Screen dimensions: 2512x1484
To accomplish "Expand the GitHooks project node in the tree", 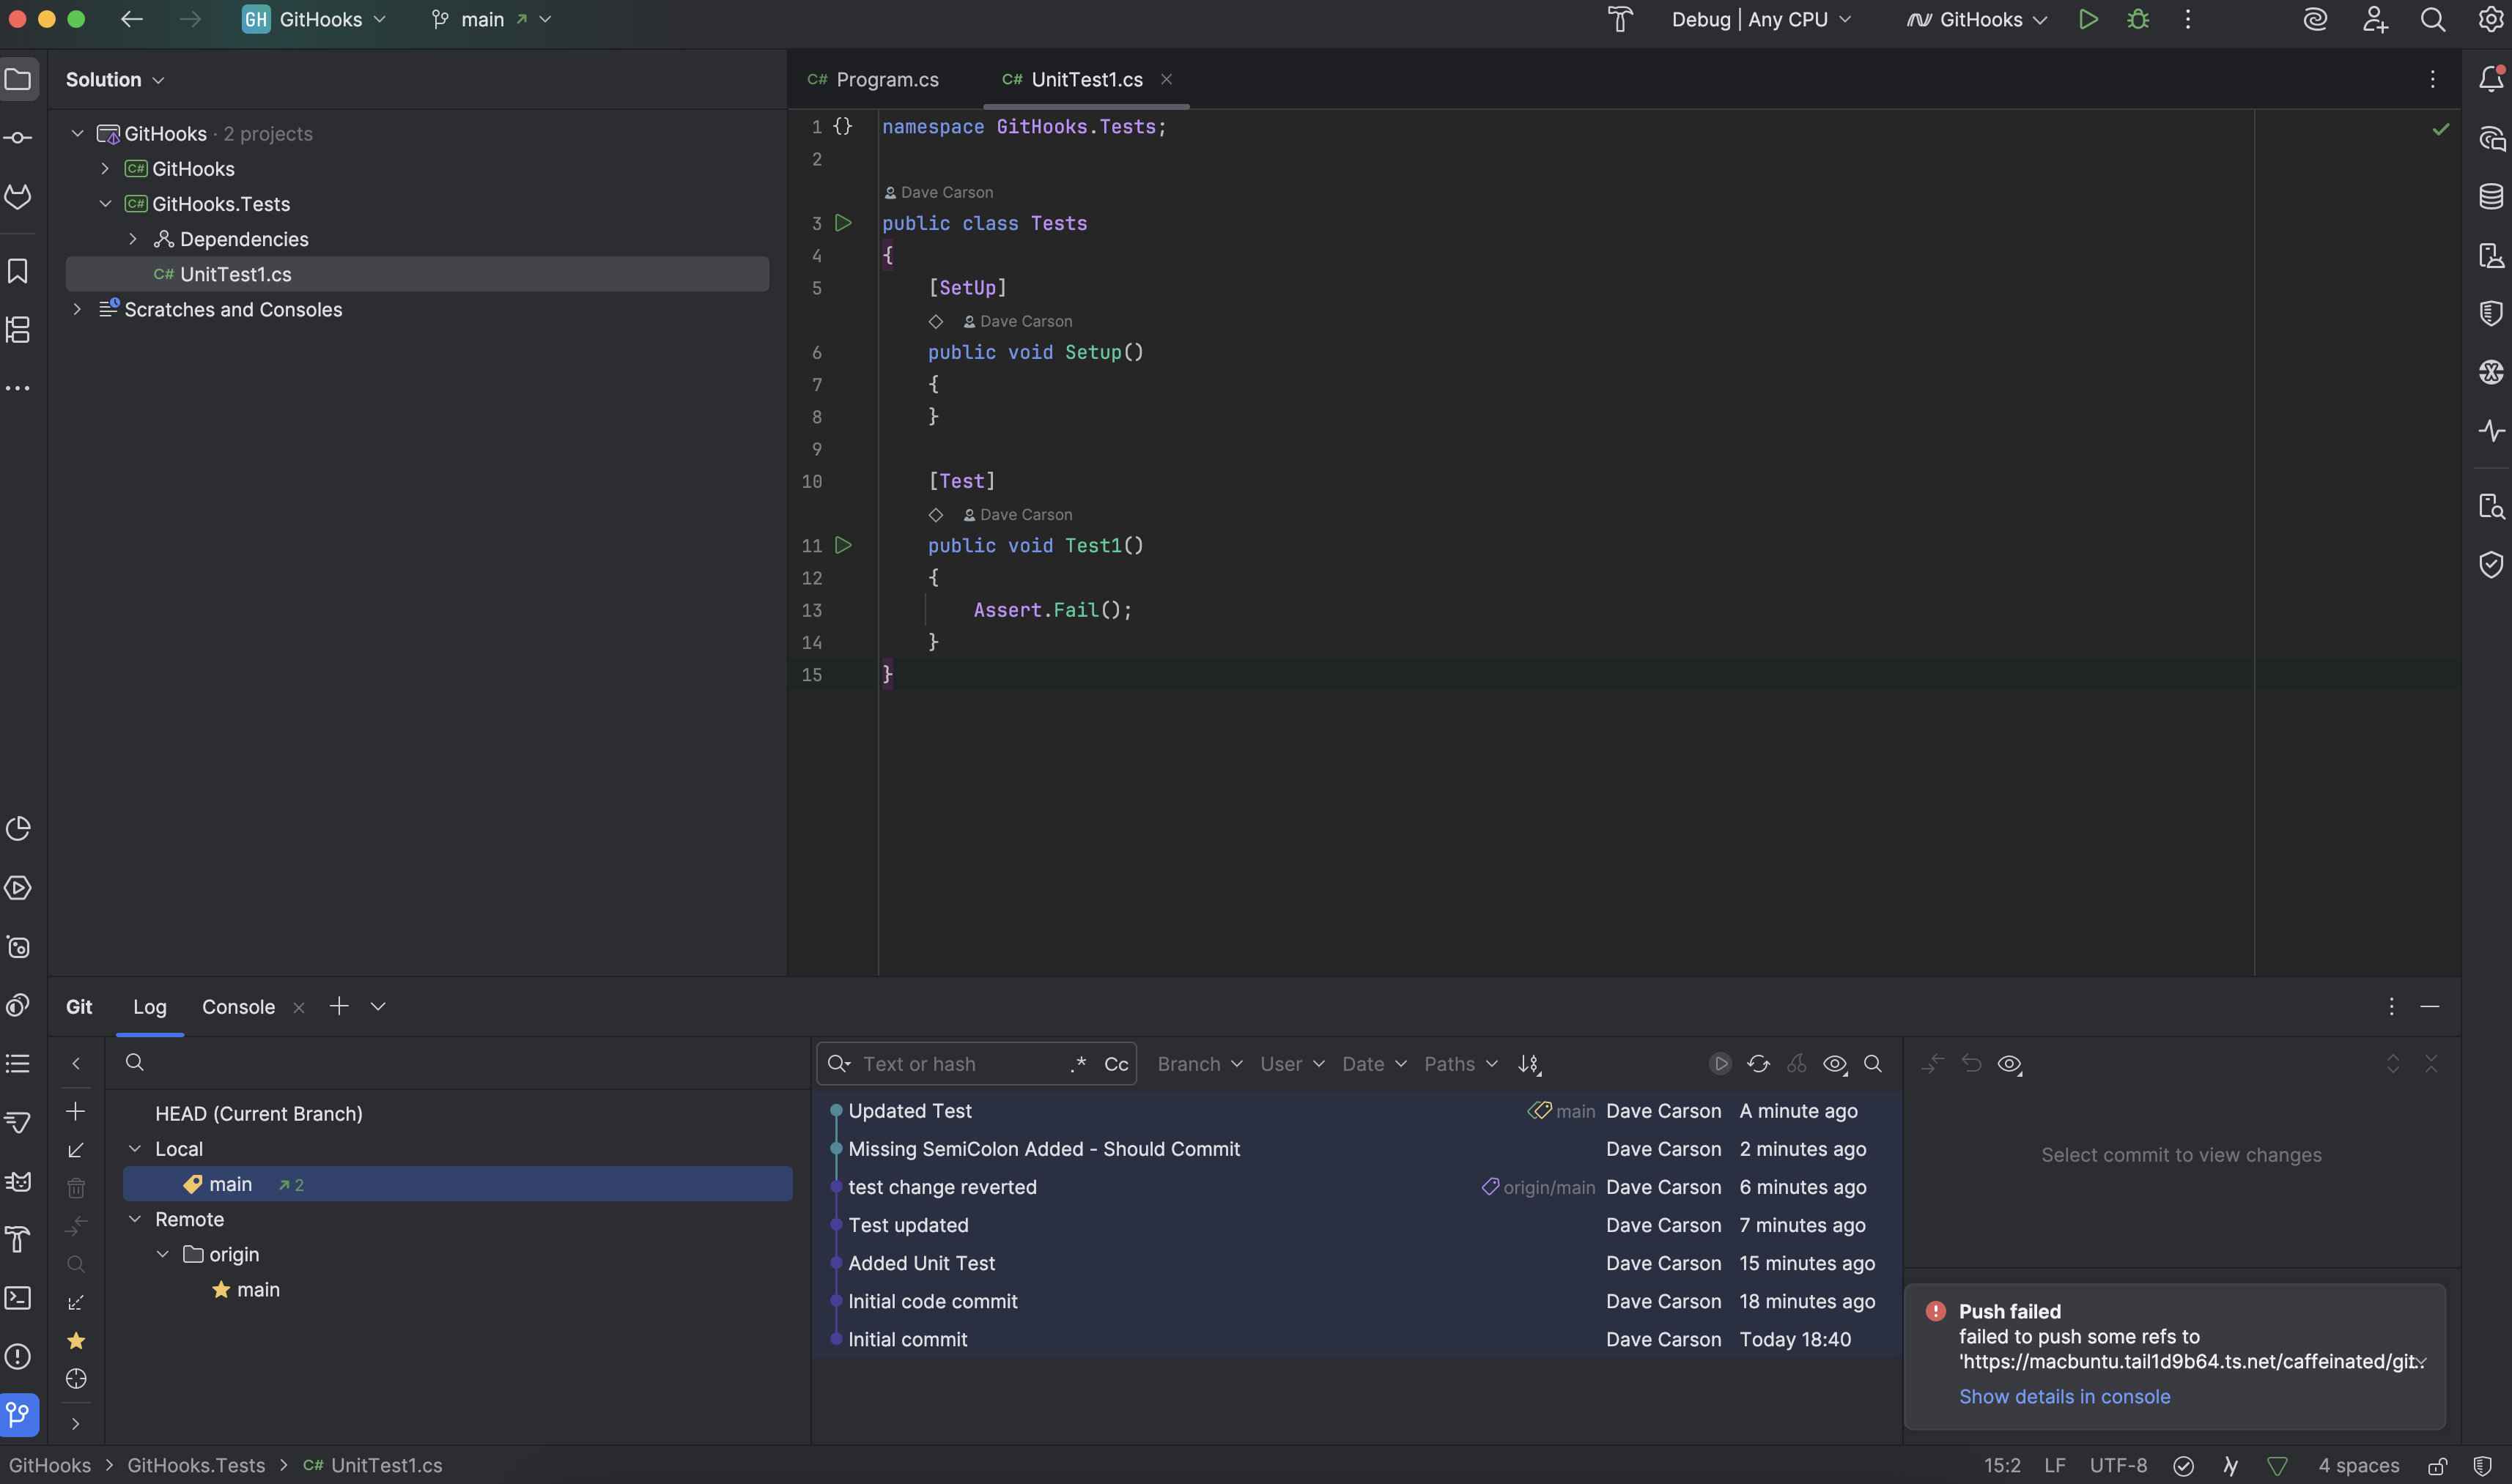I will [104, 169].
